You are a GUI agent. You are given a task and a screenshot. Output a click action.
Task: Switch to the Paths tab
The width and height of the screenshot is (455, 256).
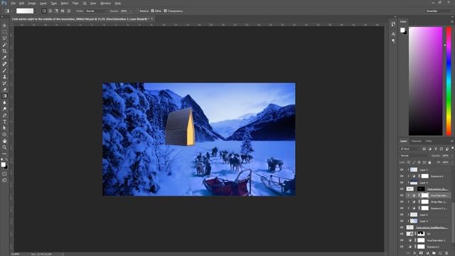[x=429, y=141]
